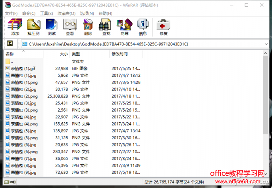Open the 工具(S) menu
This screenshot has width=272, height=188.
pos(46,13)
